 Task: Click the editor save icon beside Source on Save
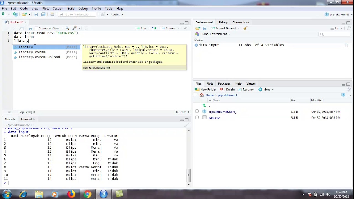click(30, 28)
